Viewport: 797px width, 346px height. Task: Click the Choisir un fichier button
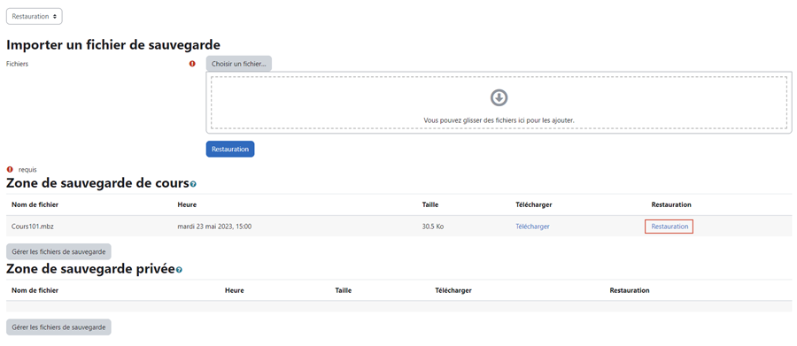coord(239,64)
